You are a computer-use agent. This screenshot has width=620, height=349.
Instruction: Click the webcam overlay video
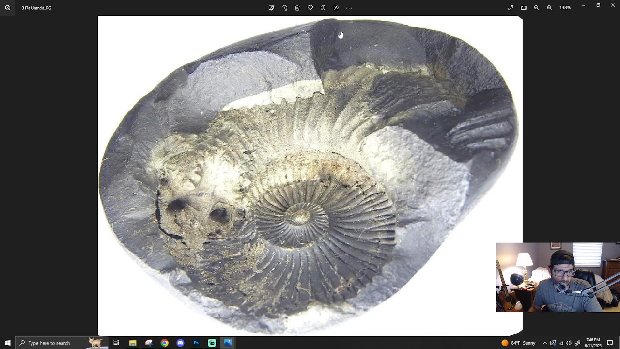(558, 277)
